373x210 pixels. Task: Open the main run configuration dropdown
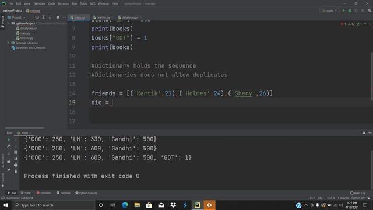[x=329, y=10]
